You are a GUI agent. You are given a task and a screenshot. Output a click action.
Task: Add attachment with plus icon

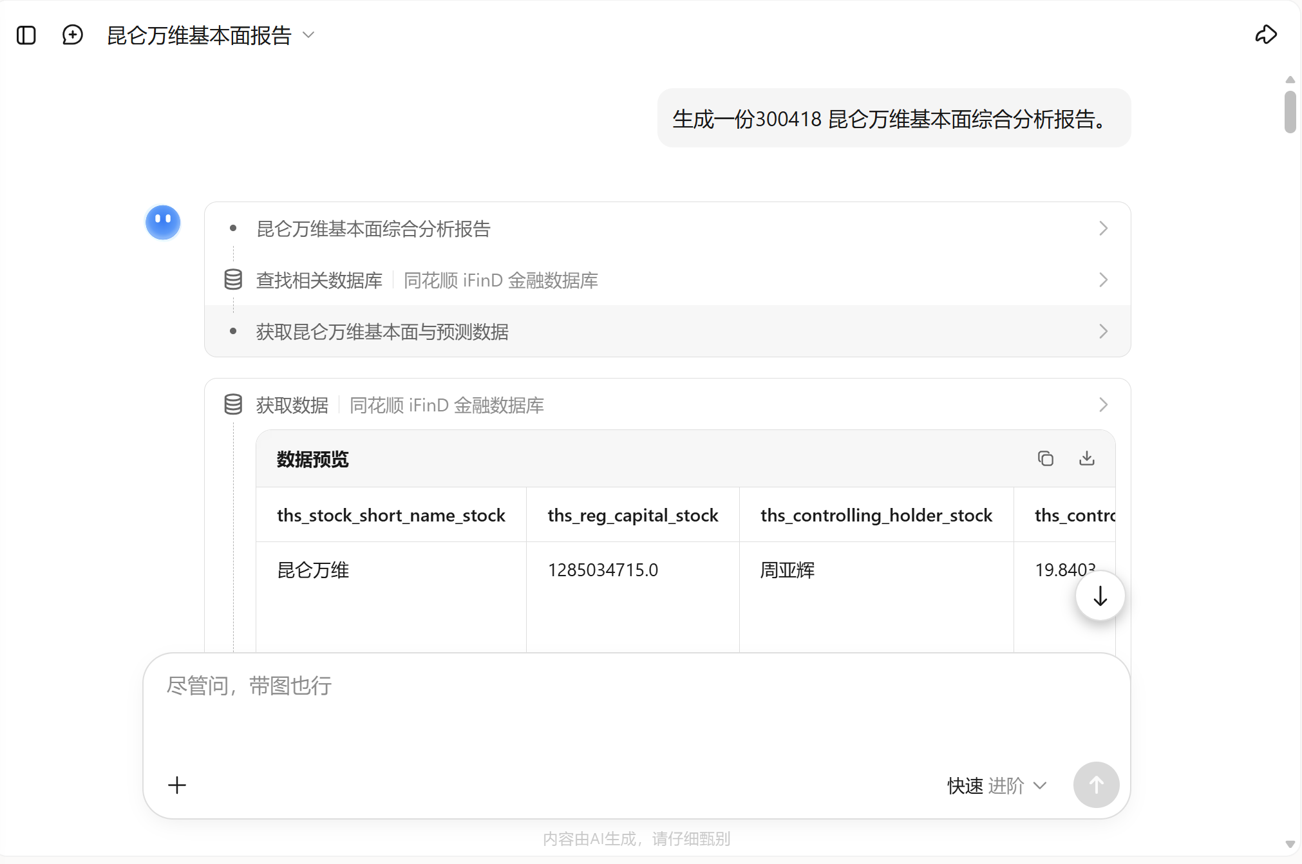[x=177, y=785]
